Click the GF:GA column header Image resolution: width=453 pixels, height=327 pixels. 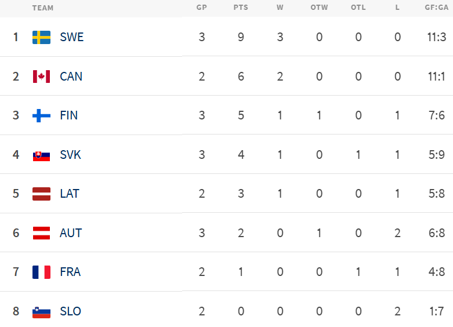tap(436, 8)
